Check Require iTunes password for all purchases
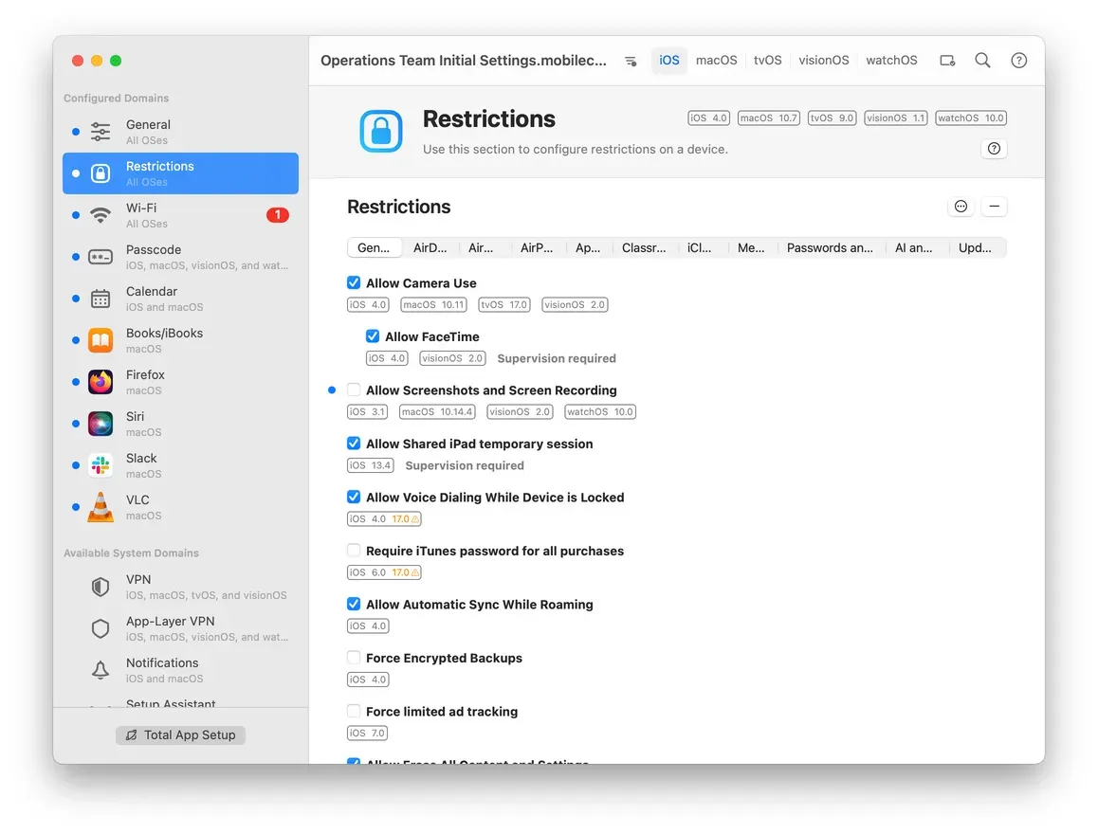Image resolution: width=1098 pixels, height=834 pixels. click(x=354, y=551)
